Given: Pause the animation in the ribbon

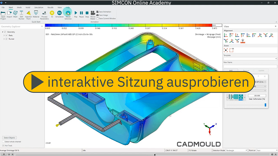Looking at the screenshot, I should 81,13.
